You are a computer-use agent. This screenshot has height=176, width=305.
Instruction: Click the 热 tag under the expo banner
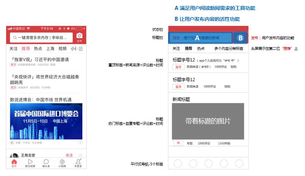tap(12, 143)
